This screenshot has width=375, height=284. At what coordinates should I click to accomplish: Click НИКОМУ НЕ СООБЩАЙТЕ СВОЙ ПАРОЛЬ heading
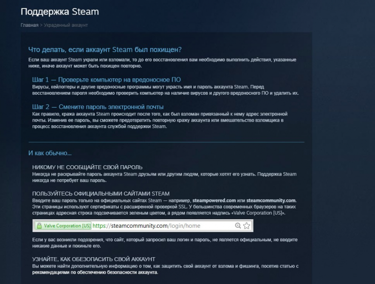click(x=87, y=167)
